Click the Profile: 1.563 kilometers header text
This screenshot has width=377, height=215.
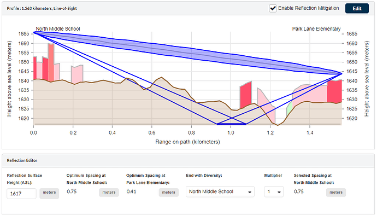pos(42,8)
